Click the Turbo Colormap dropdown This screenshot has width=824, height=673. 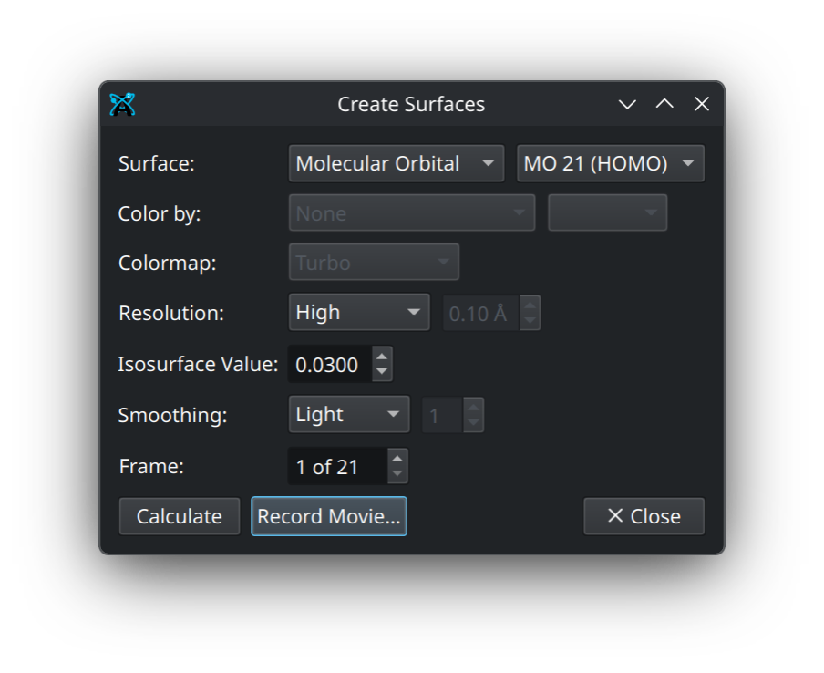point(374,263)
